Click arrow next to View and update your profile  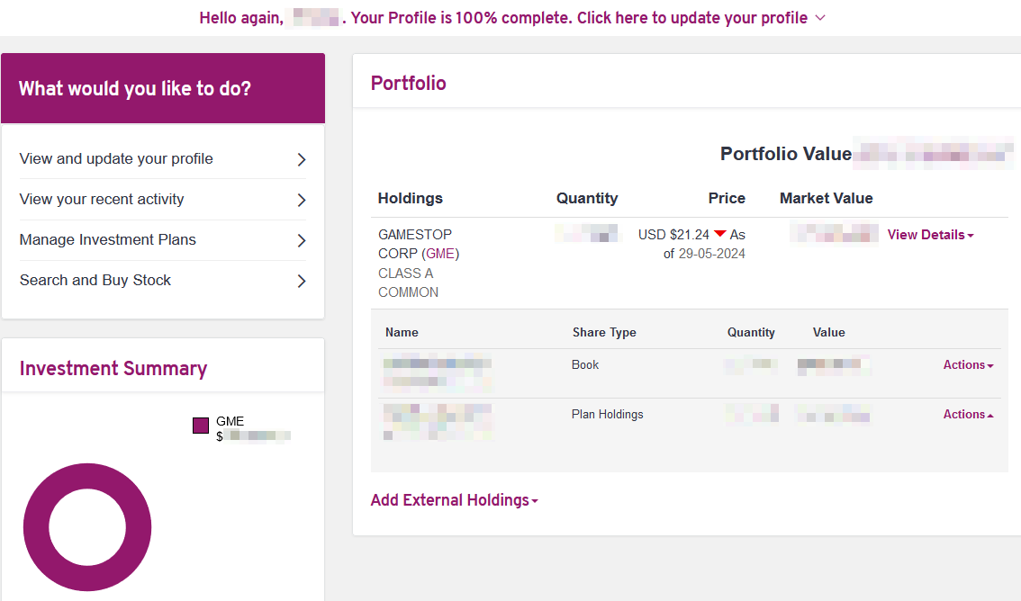pos(302,159)
